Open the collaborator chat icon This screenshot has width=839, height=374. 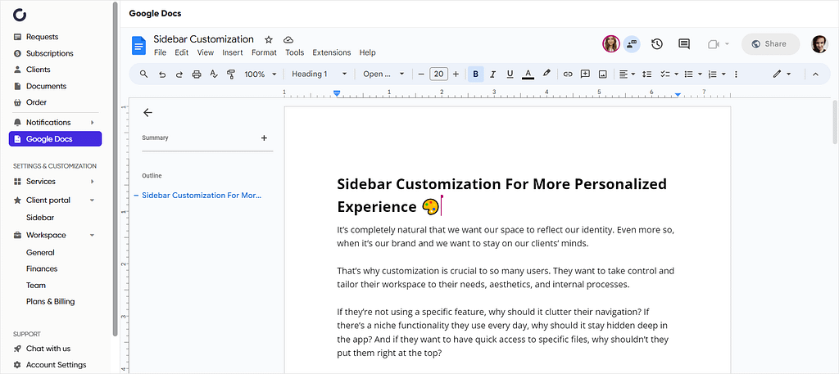(x=632, y=44)
